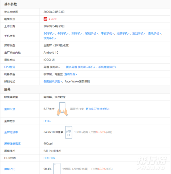Open the 智能手机 link

pyautogui.click(x=91, y=33)
